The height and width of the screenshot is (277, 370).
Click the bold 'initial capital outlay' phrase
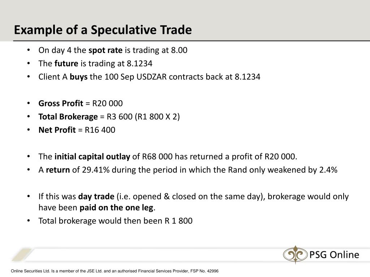(92, 157)
